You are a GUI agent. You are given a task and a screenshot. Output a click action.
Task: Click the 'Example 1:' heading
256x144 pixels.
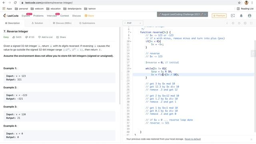(x=10, y=68)
